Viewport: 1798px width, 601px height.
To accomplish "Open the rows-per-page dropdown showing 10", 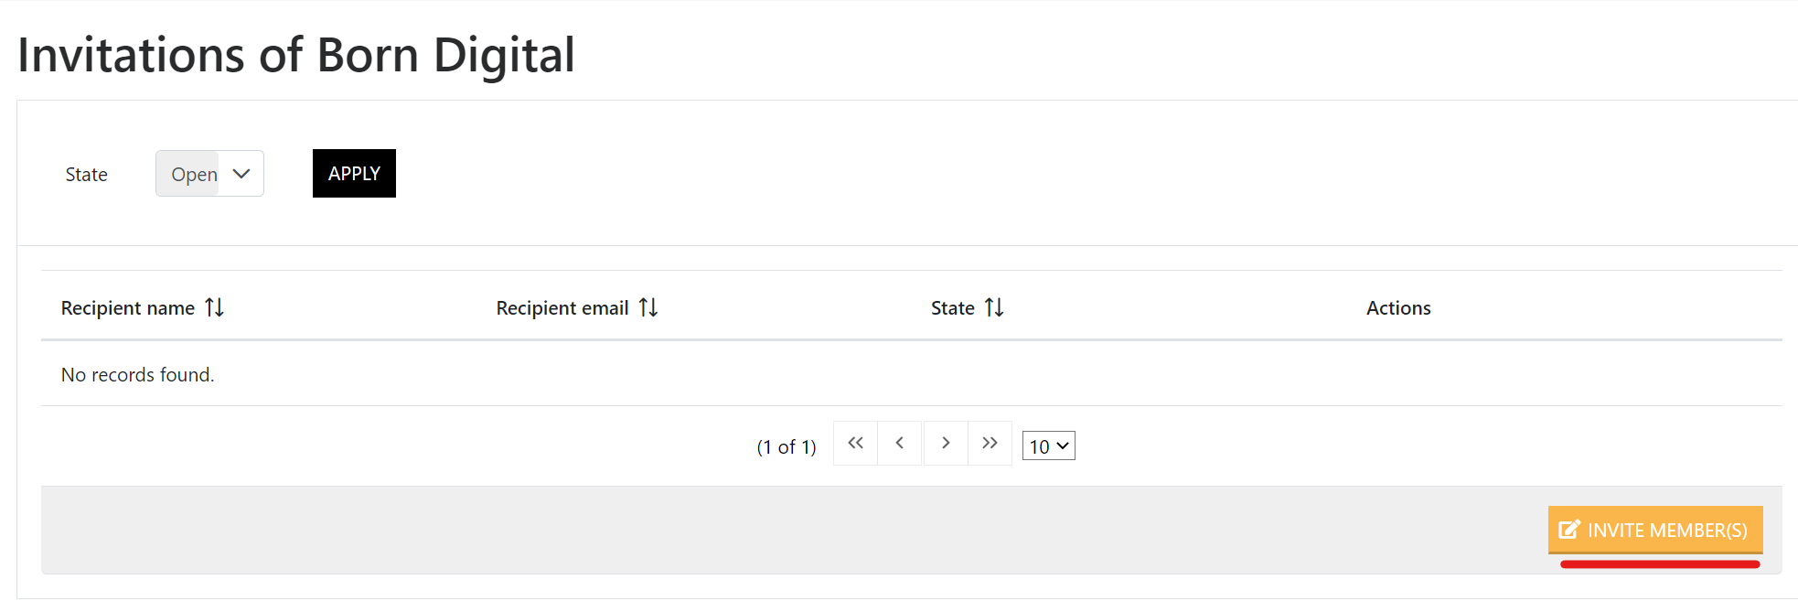I will 1048,446.
